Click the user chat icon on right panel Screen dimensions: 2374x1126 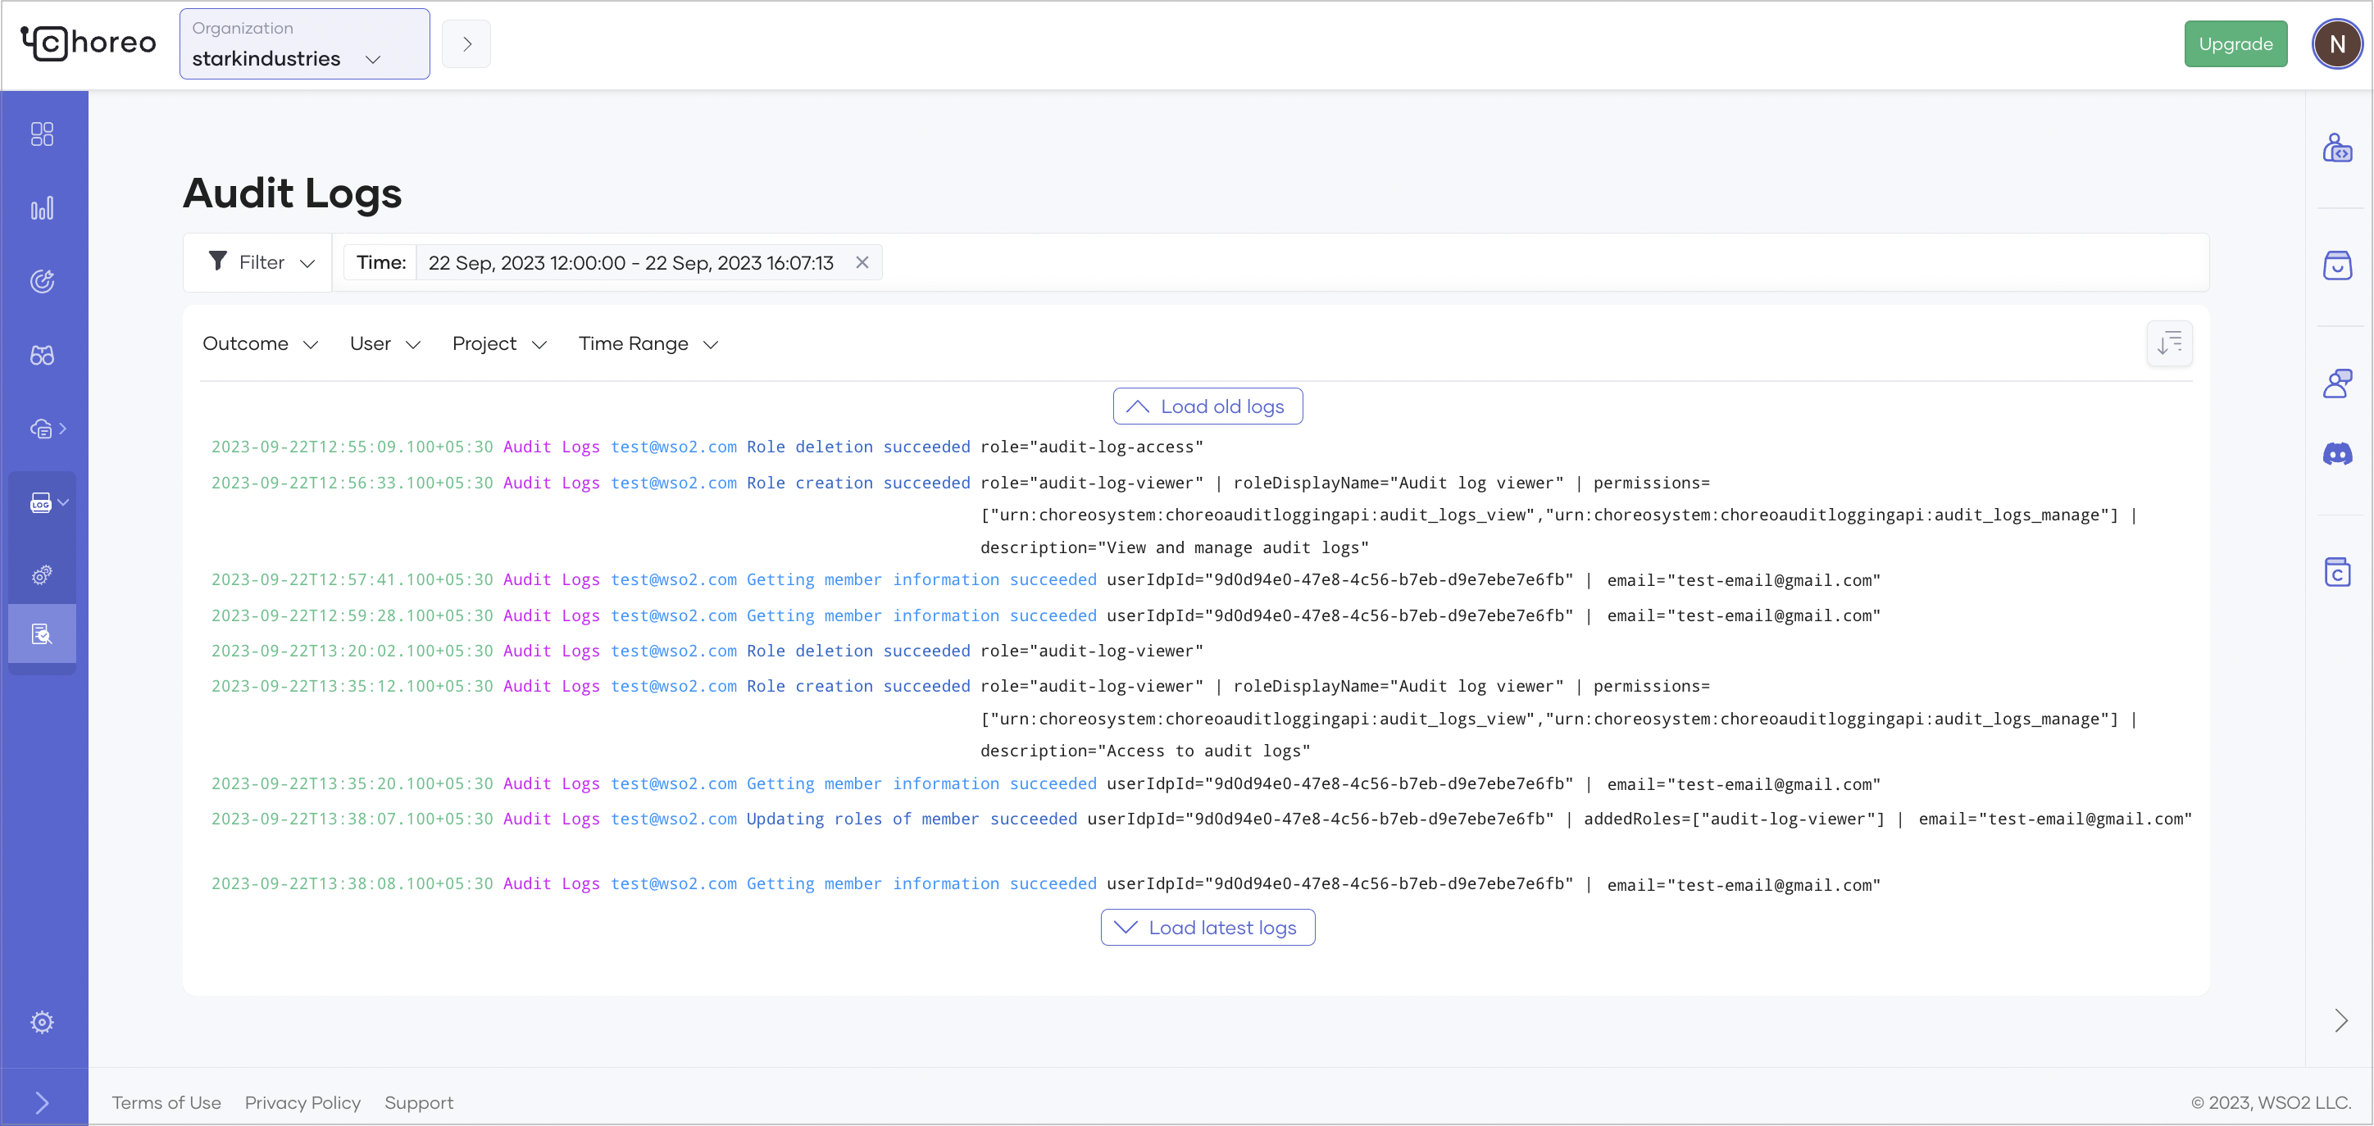coord(2337,384)
